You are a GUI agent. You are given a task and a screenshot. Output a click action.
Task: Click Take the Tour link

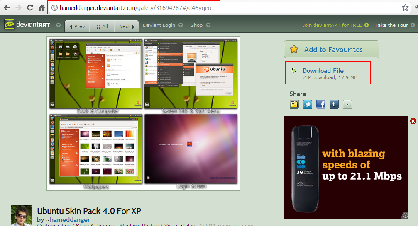click(x=391, y=25)
